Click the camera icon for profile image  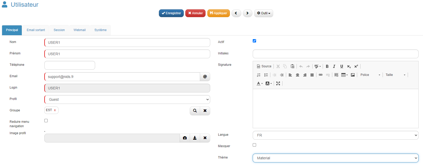(x=185, y=138)
